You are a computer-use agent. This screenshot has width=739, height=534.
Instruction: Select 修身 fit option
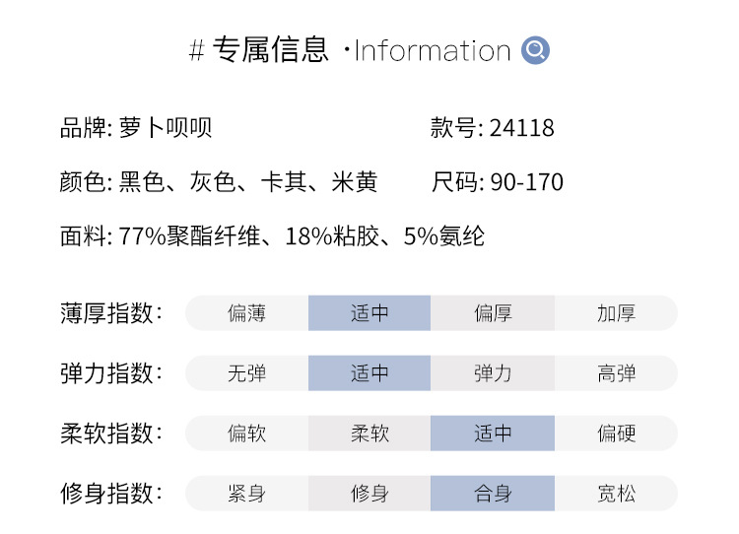[x=369, y=494]
